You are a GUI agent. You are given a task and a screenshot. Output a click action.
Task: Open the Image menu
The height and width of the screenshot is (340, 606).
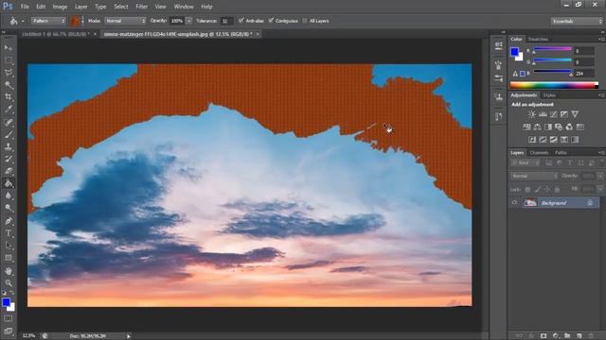pos(60,7)
